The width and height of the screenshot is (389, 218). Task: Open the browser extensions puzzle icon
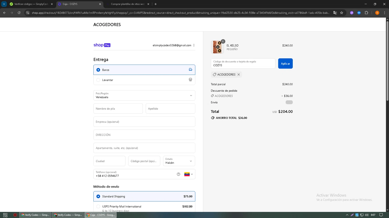366,13
